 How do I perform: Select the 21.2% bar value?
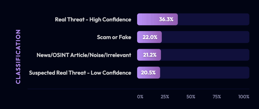pyautogui.click(x=149, y=55)
